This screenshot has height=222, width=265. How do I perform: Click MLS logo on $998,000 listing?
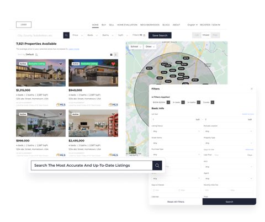(x=61, y=155)
